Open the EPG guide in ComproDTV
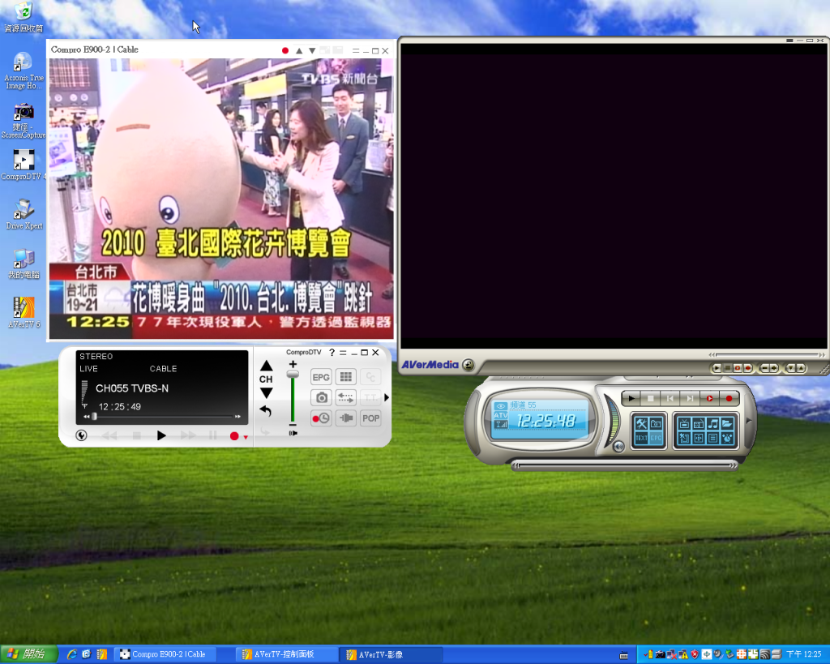The width and height of the screenshot is (830, 664). tap(321, 378)
